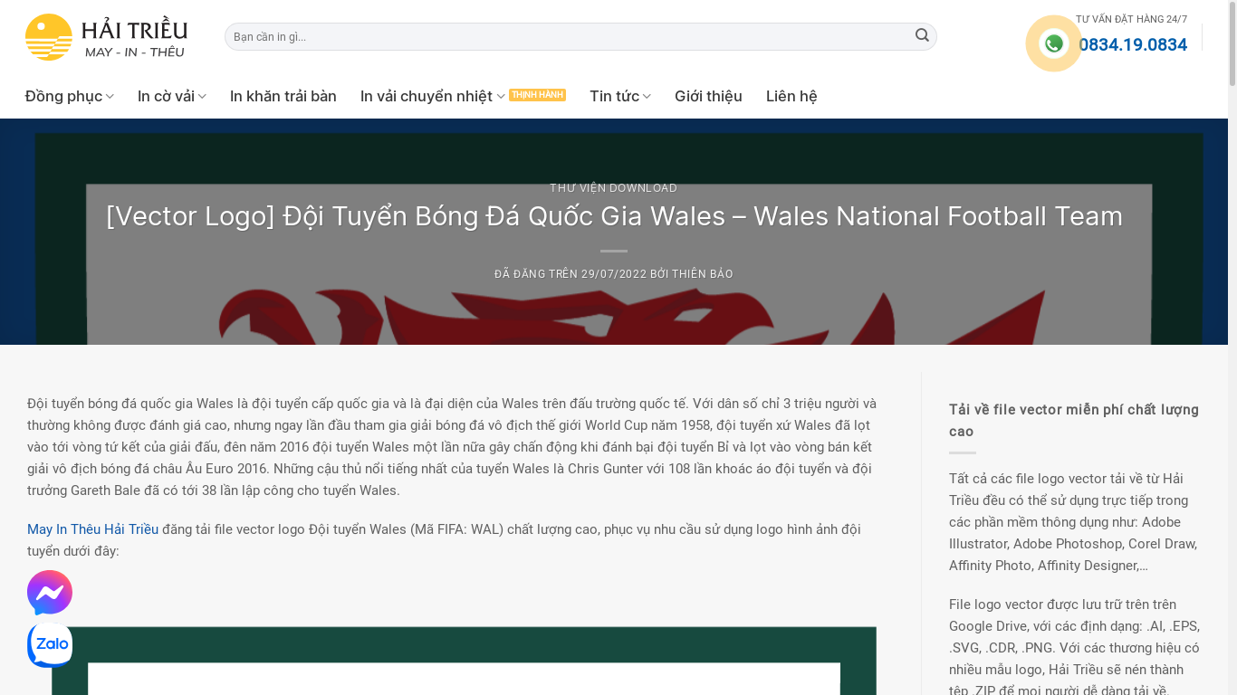
Task: Go to Giới thiệu page
Action: 708,96
